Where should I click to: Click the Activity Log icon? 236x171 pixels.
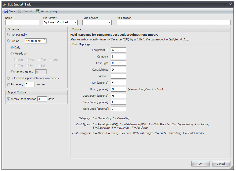point(37,11)
